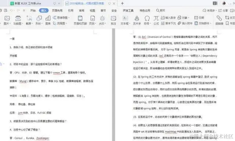Viewport: 235px width, 141px height.
Task: Expand the quick access toolbar customize arrow
Action: [24, 10]
